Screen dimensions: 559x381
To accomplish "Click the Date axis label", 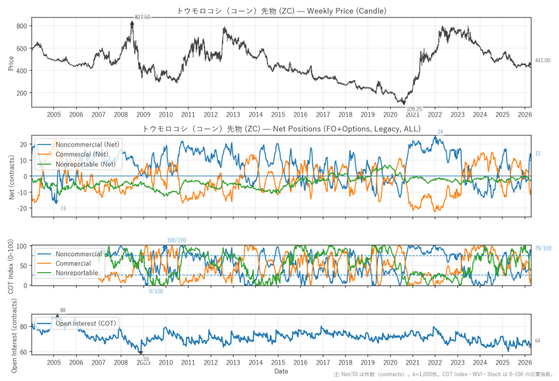I will click(282, 371).
